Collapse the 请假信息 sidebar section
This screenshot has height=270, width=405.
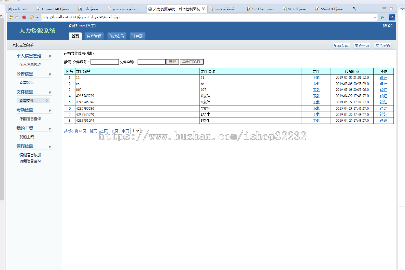click(49, 147)
